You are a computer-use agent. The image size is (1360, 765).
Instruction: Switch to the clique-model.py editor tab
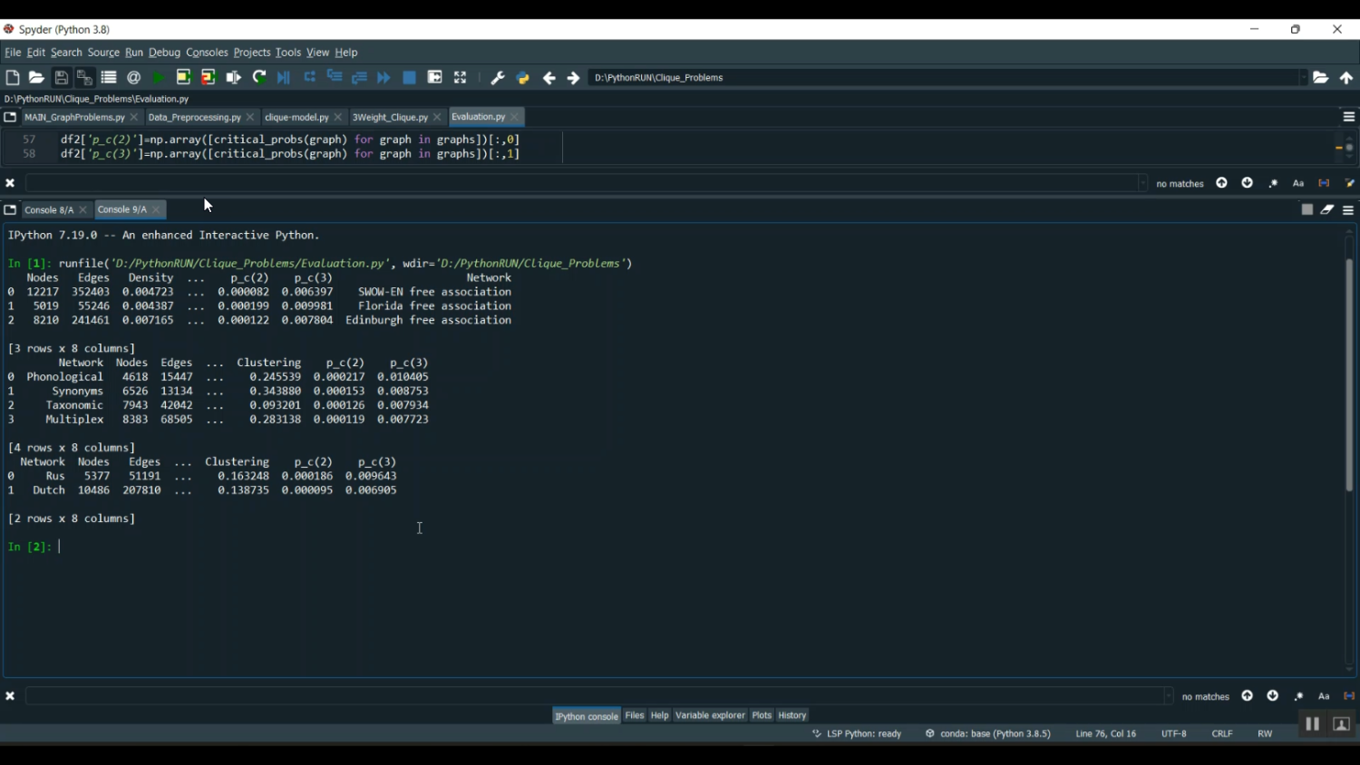[296, 118]
